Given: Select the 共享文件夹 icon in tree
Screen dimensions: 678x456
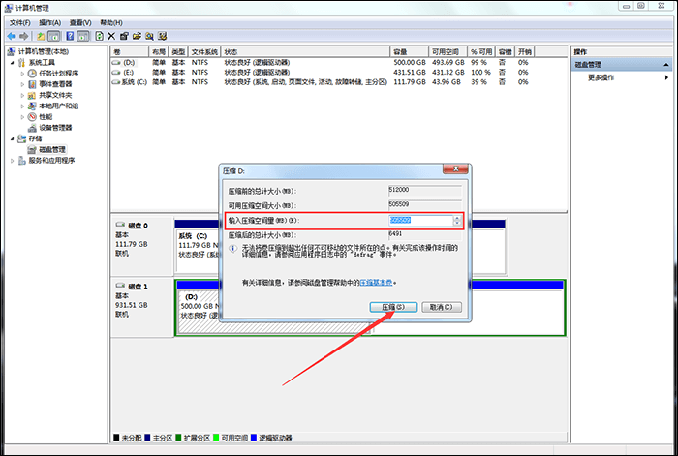Looking at the screenshot, I should tap(32, 95).
